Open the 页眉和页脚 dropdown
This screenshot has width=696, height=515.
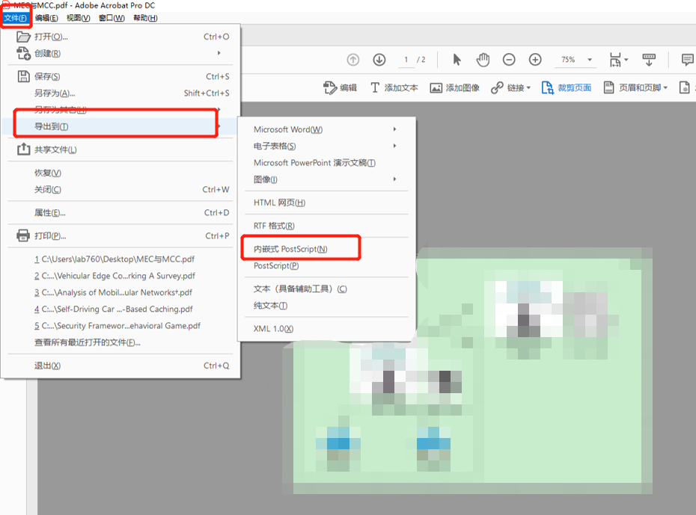point(635,87)
